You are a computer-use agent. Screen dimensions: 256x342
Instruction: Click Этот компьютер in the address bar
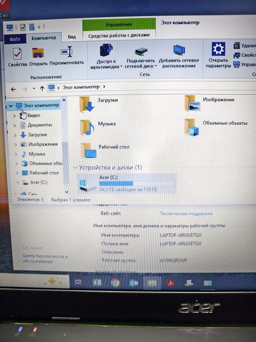(x=81, y=87)
